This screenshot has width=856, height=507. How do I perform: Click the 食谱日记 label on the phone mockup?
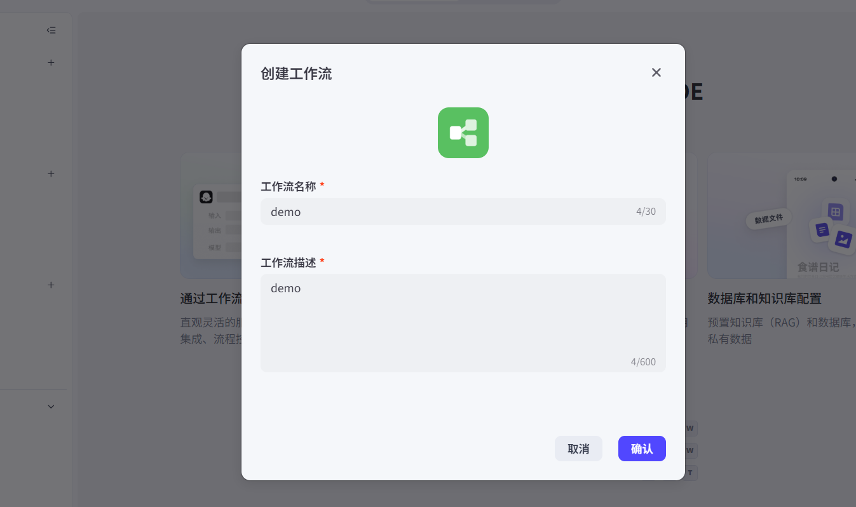pos(818,267)
